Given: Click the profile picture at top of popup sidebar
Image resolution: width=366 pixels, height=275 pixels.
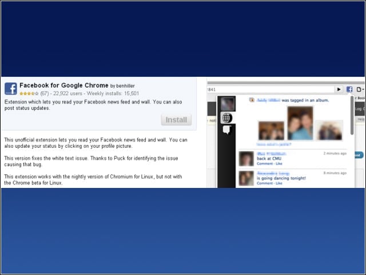Looking at the screenshot, I should tap(228, 104).
